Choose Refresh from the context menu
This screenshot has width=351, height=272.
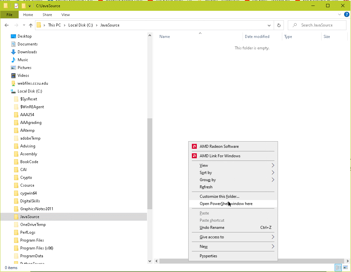click(233, 187)
